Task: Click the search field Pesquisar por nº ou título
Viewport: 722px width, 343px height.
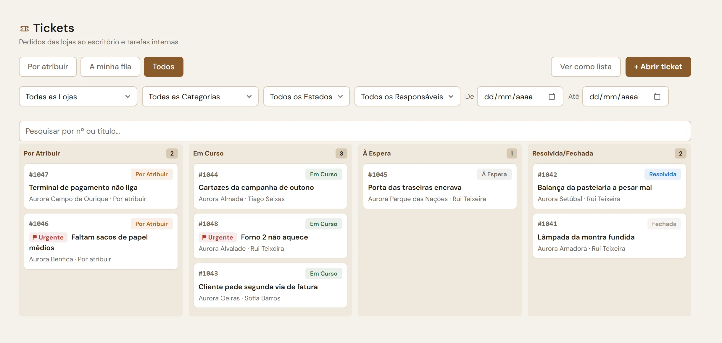Action: [355, 131]
